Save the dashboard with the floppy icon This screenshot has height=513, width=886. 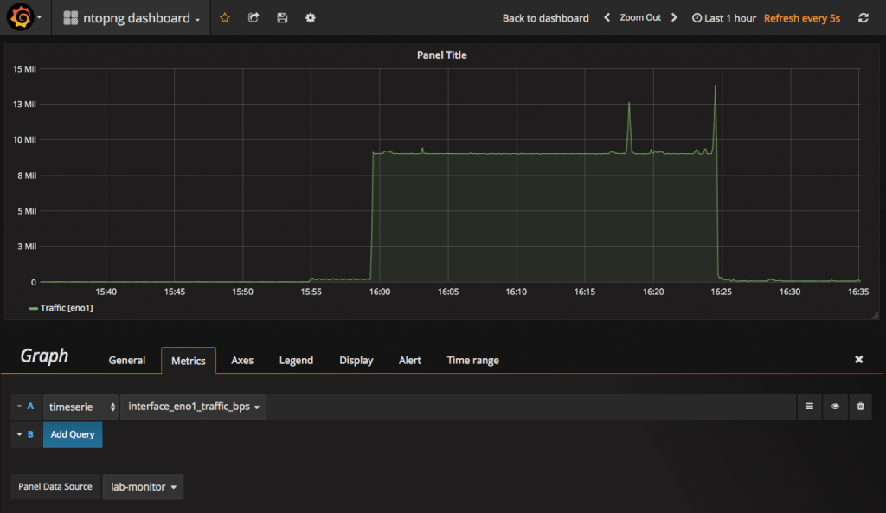(282, 17)
